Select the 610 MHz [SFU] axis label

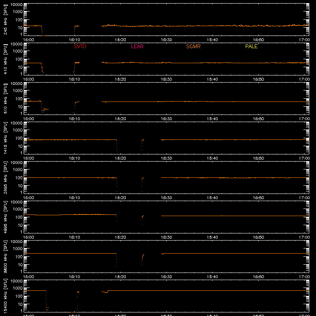6,98
